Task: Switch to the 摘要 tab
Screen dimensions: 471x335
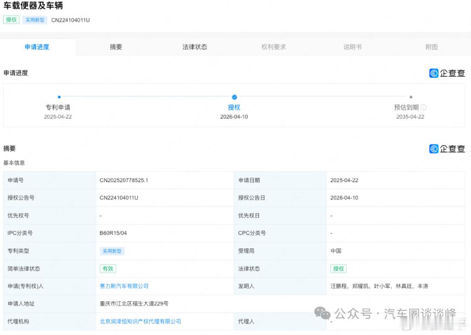Action: coord(116,46)
